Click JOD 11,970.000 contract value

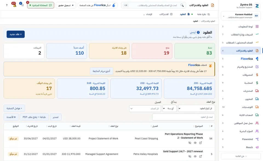coord(71,154)
